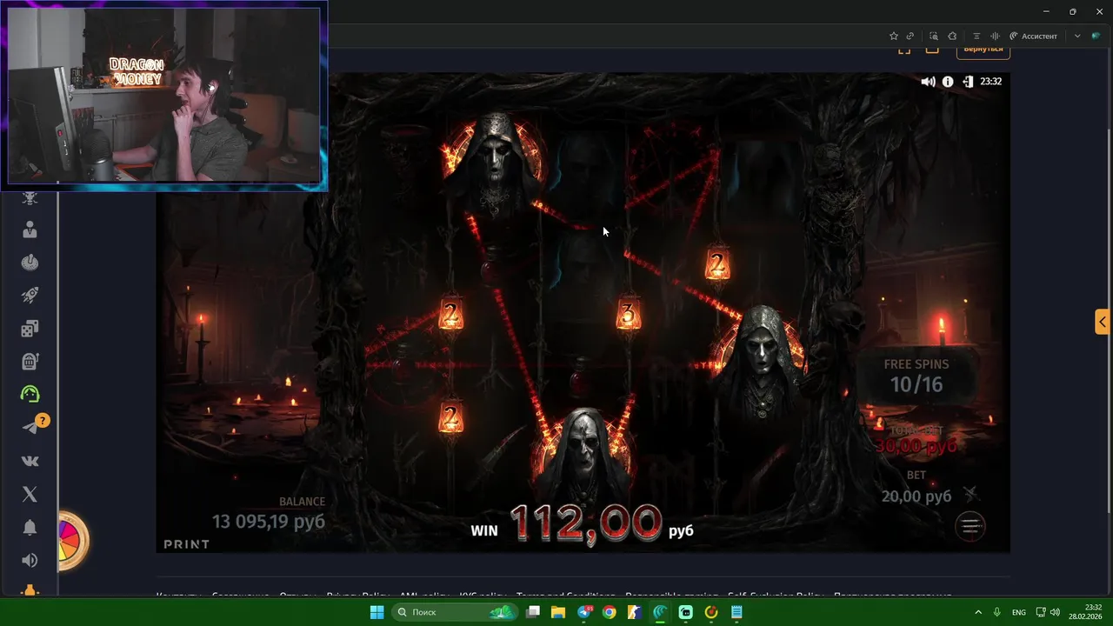Viewport: 1113px width, 626px height.
Task: Click the reader lines icon in toolbar
Action: pos(976,36)
